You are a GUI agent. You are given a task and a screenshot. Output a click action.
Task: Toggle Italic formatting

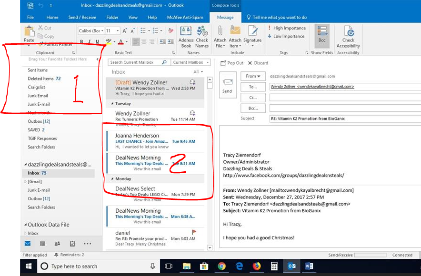coord(90,41)
